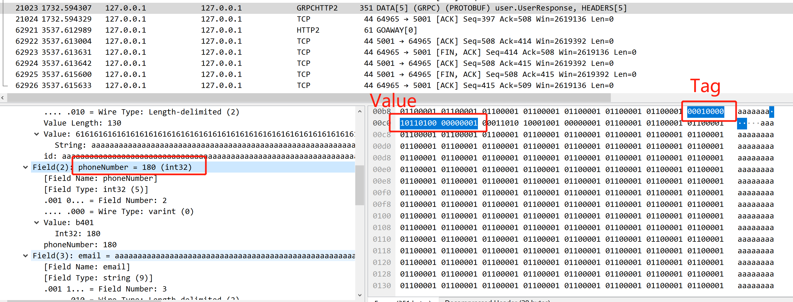
Task: Click scroll-down arrow in packet details pane
Action: (360, 295)
